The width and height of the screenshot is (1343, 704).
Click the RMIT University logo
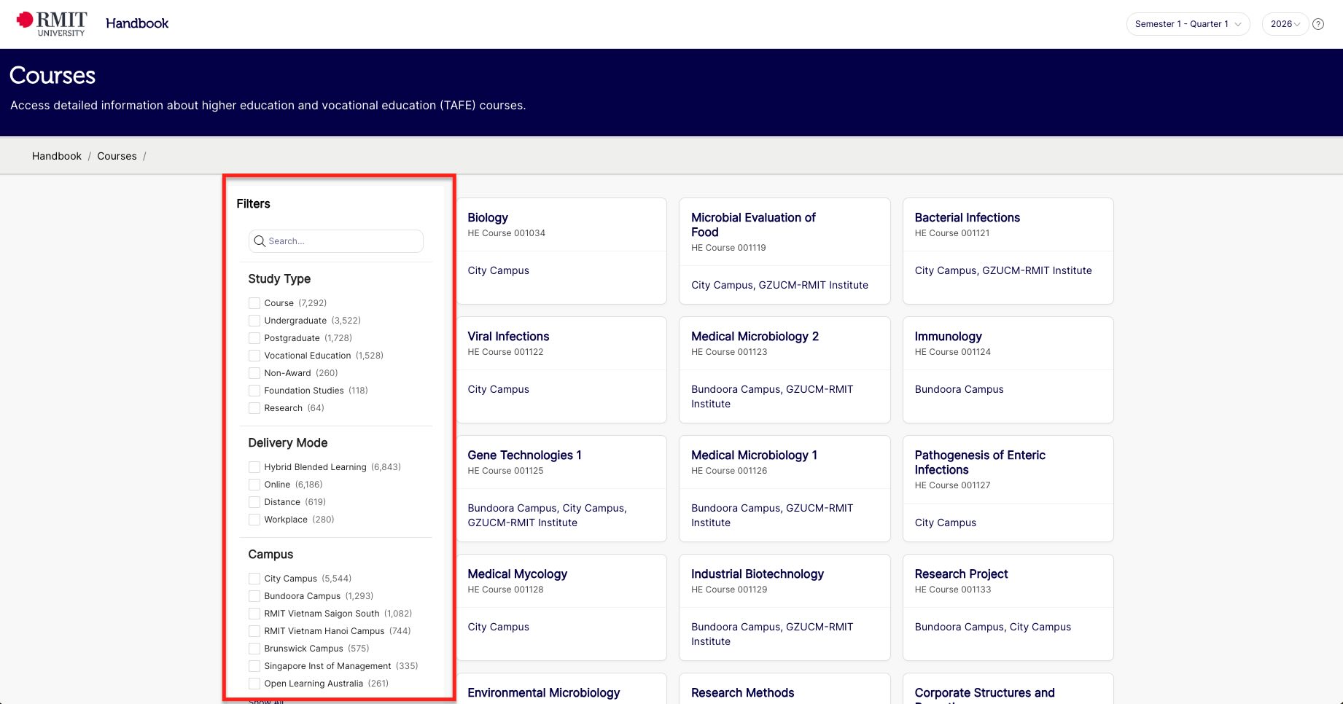(49, 23)
